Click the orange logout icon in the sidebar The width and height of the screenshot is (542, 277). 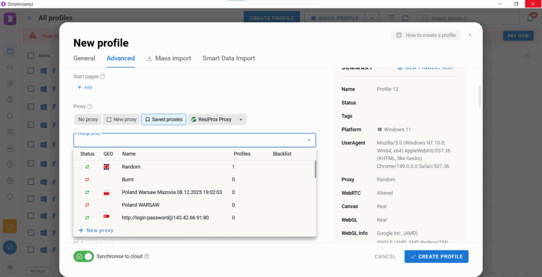point(10,226)
